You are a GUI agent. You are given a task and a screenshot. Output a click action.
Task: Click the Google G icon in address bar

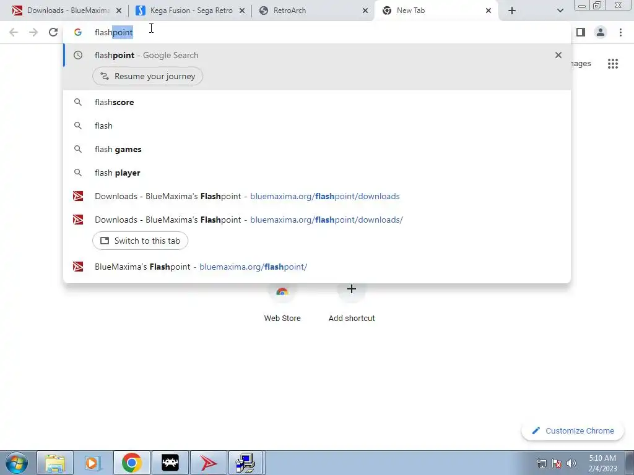click(x=77, y=32)
